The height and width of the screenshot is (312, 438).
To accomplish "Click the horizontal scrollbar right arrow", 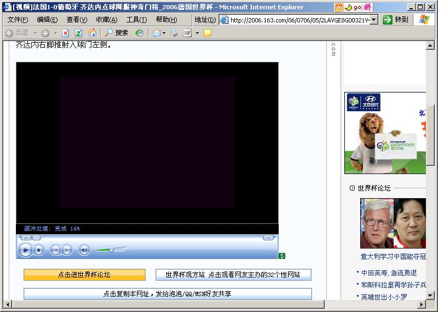I will click(422, 304).
